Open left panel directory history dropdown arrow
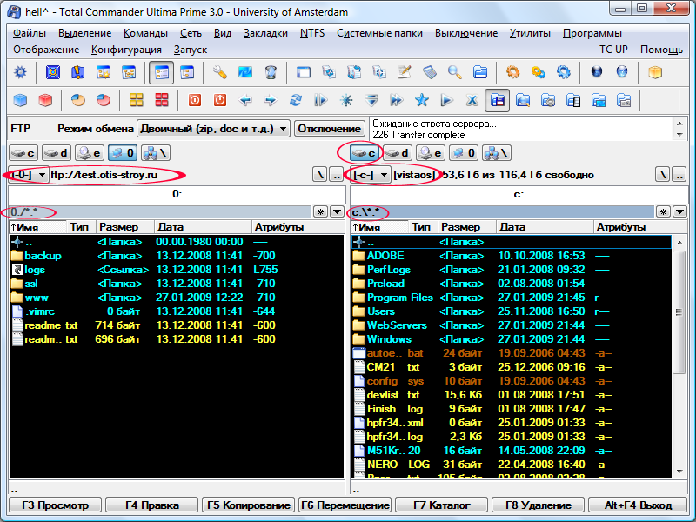Viewport: 696px width, 522px height. pyautogui.click(x=337, y=212)
